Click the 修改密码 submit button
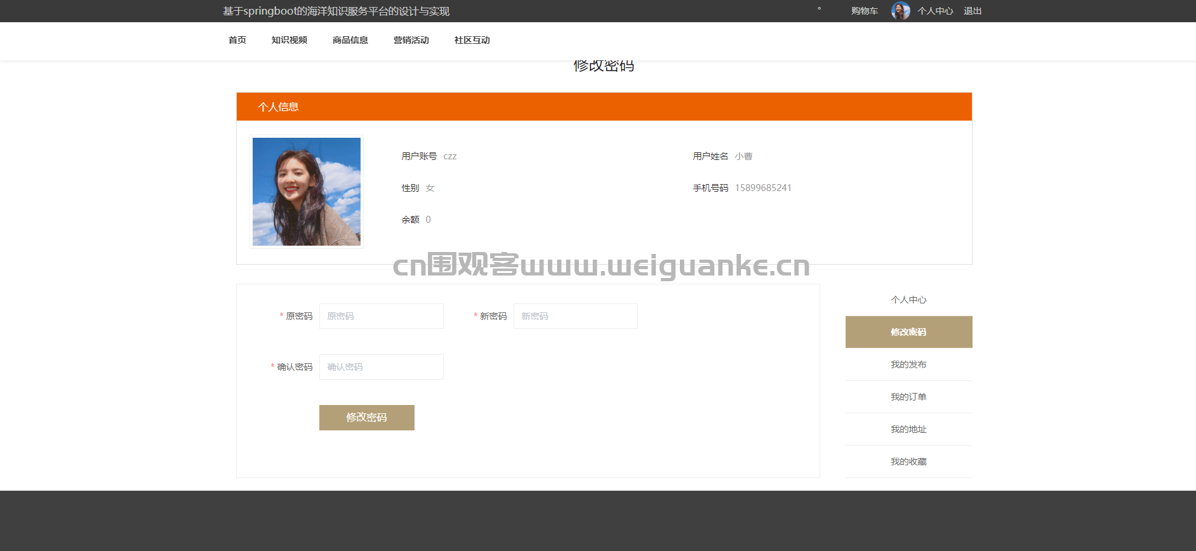Image resolution: width=1196 pixels, height=551 pixels. click(x=367, y=418)
